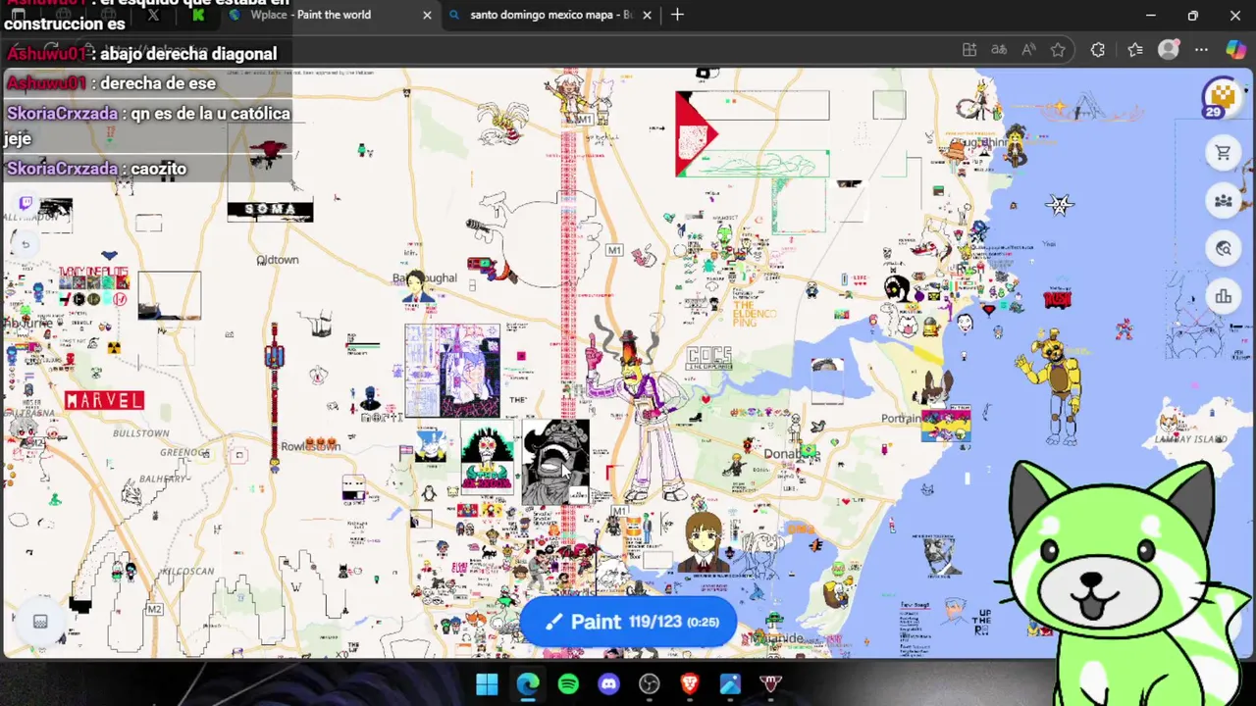The height and width of the screenshot is (706, 1256).
Task: Click the grid toggle icon at bottom left of map
Action: click(40, 622)
